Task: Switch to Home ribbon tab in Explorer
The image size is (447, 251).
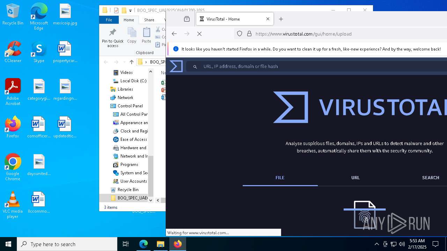Action: click(x=129, y=20)
